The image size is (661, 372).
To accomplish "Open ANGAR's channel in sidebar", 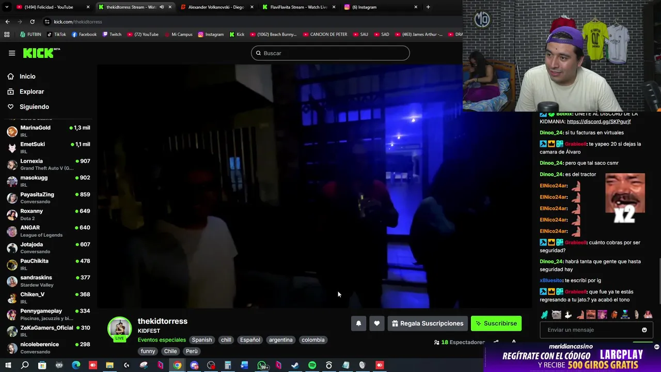I will click(x=48, y=231).
